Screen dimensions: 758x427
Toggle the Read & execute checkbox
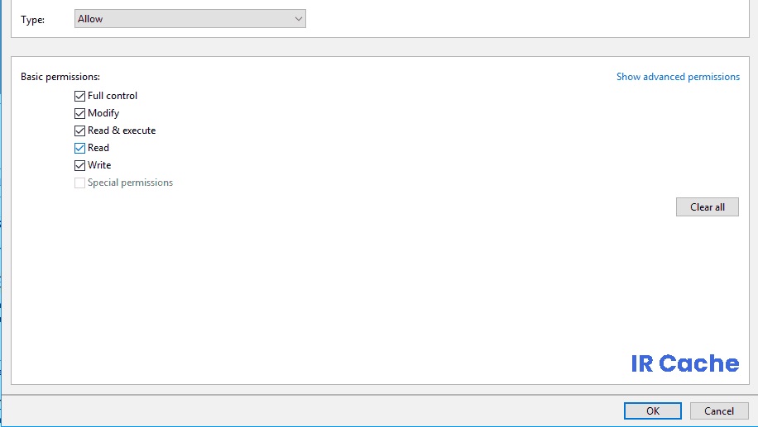(79, 130)
